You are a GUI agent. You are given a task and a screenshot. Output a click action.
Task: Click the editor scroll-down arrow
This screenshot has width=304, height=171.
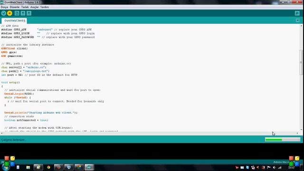click(301, 130)
